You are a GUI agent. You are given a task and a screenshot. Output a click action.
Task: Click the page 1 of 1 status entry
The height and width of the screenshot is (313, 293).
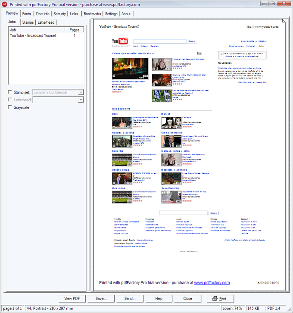click(x=12, y=308)
